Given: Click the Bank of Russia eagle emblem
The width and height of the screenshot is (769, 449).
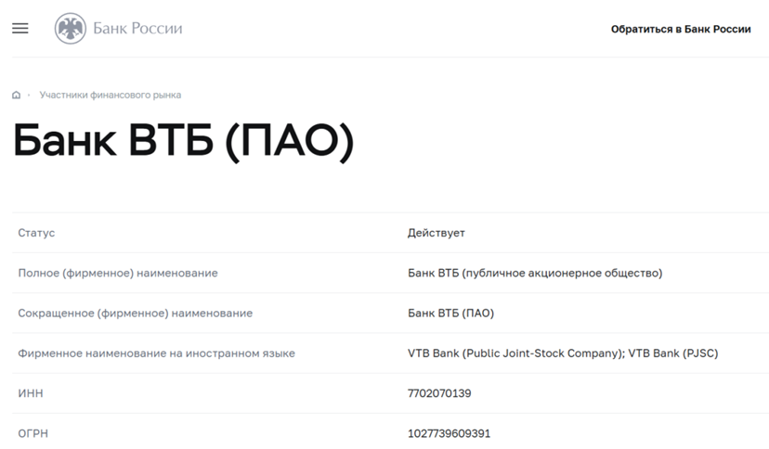Looking at the screenshot, I should pyautogui.click(x=71, y=29).
